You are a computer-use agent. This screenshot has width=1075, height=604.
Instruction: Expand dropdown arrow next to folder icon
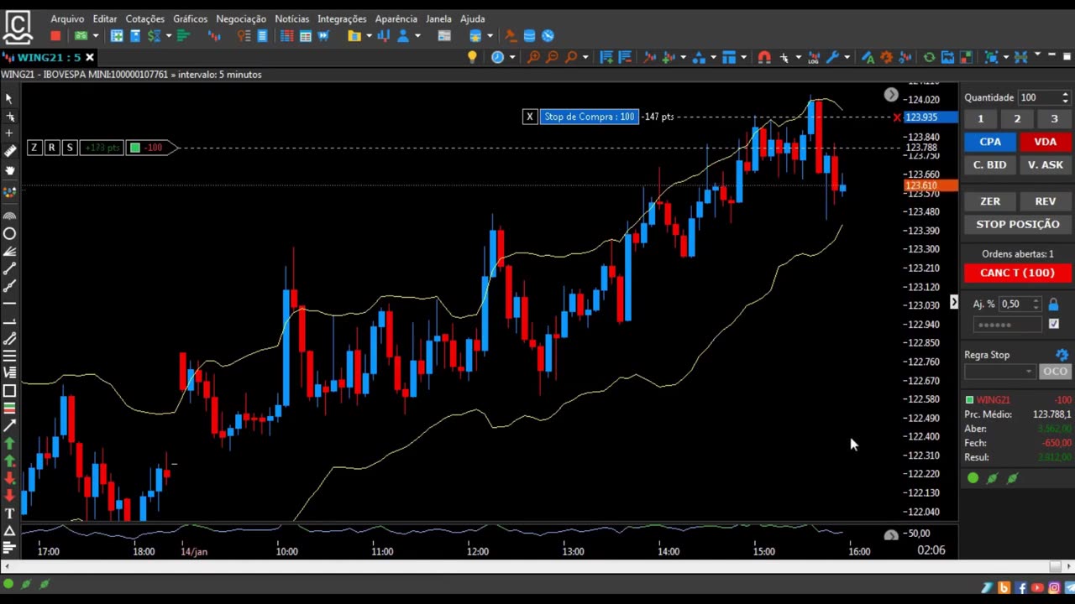coord(369,35)
